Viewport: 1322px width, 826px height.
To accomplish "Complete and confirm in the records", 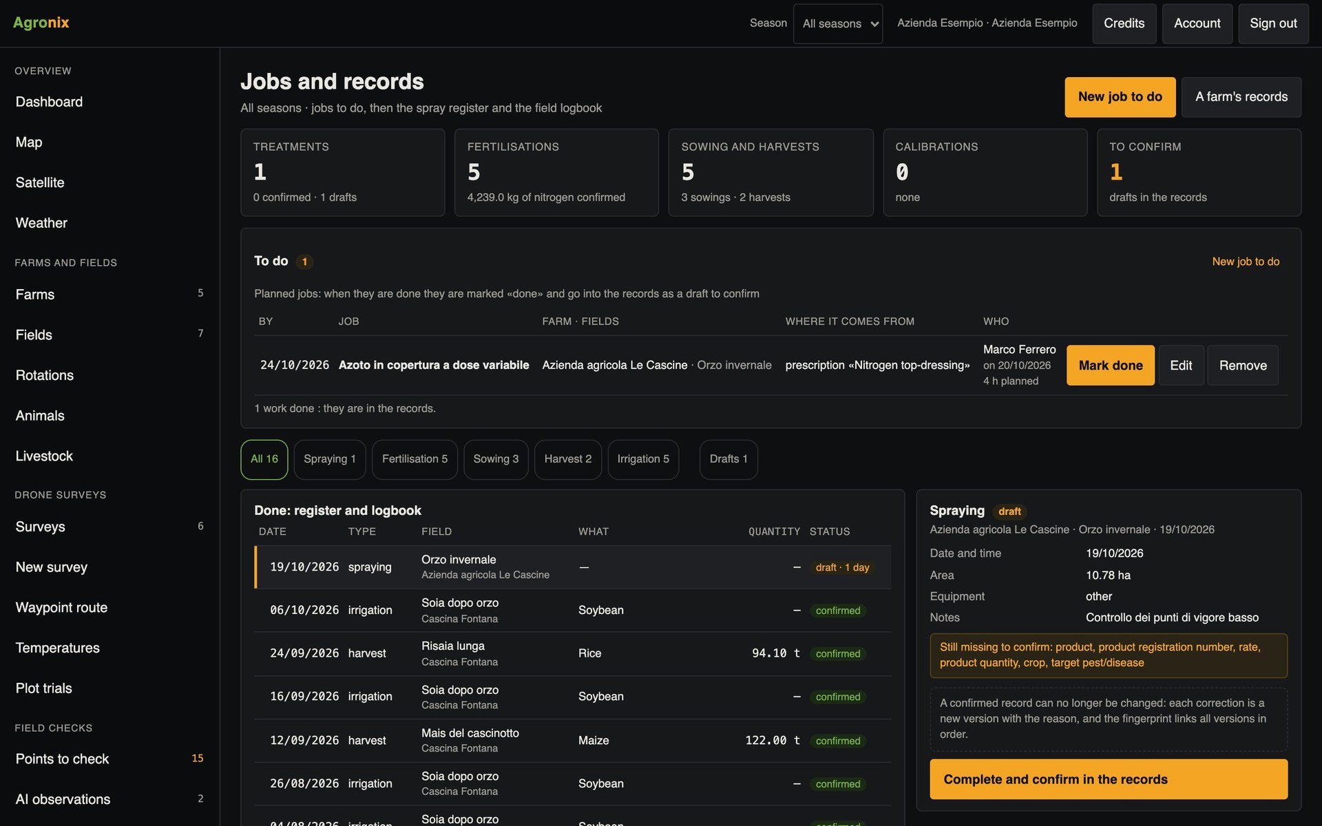I will [x=1109, y=779].
